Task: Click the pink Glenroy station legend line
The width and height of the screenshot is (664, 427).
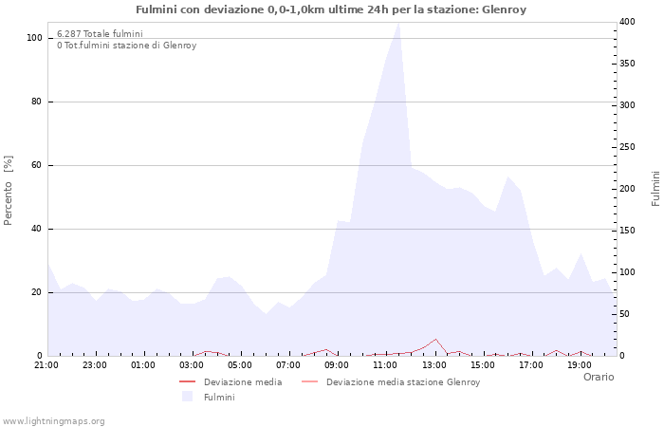Action: coord(309,381)
